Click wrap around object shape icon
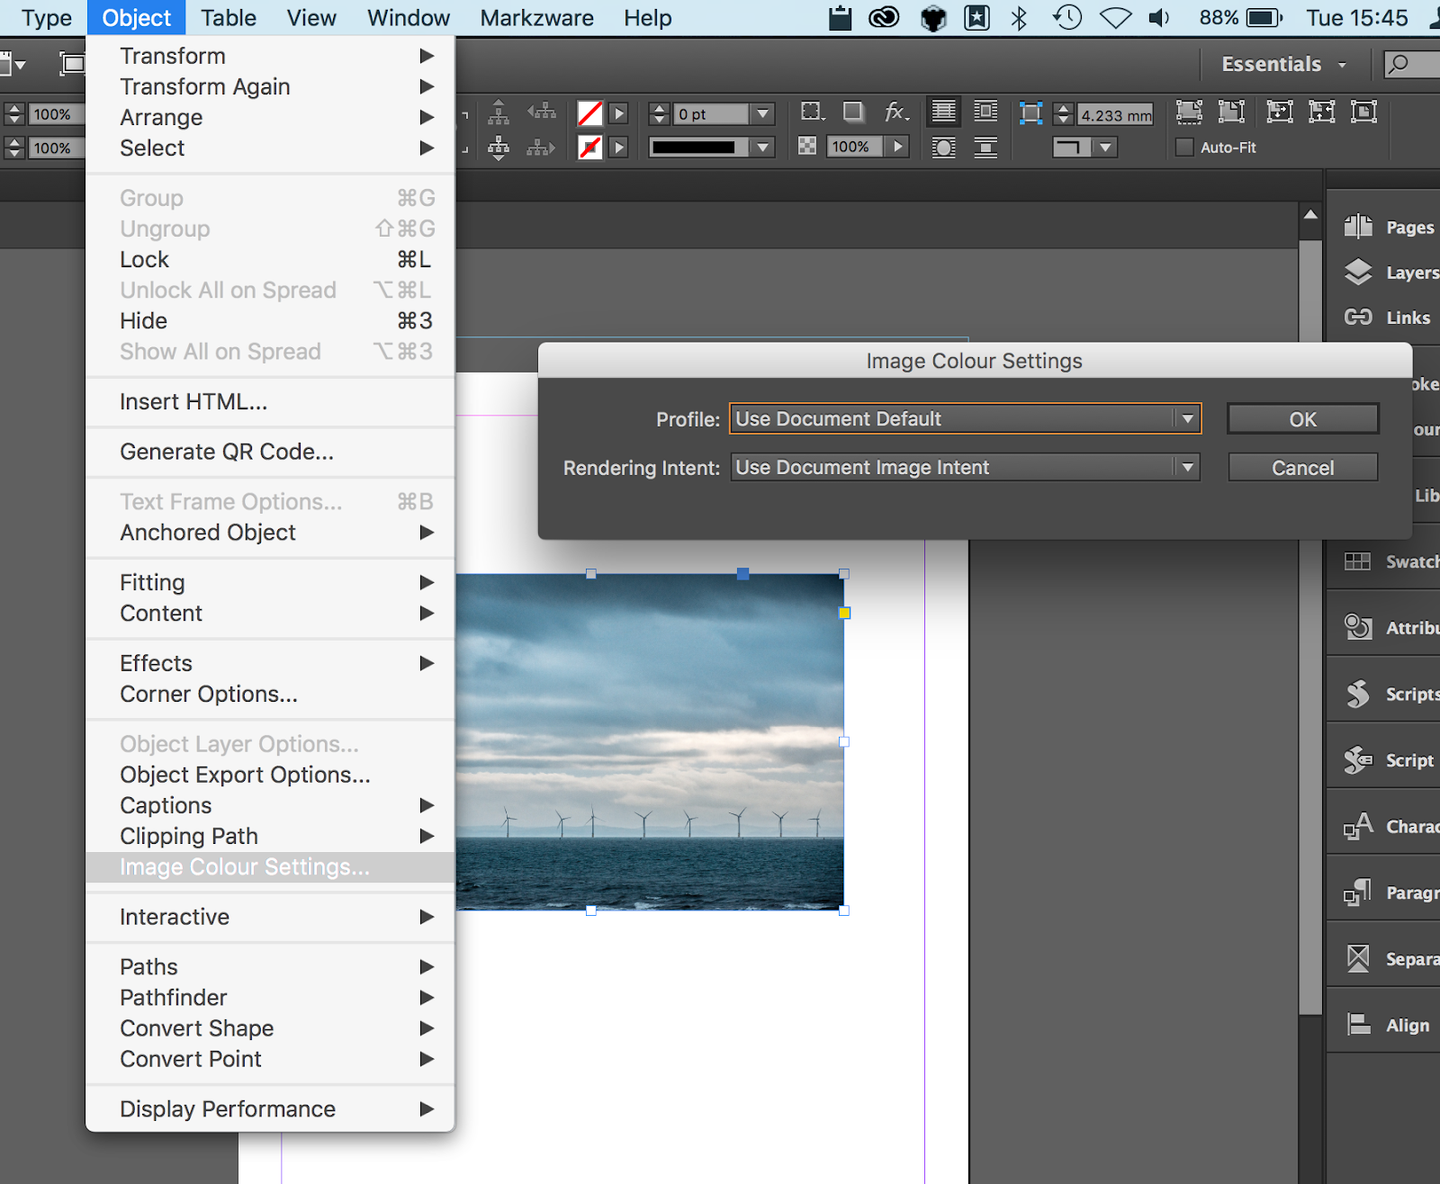The width and height of the screenshot is (1440, 1184). click(943, 147)
